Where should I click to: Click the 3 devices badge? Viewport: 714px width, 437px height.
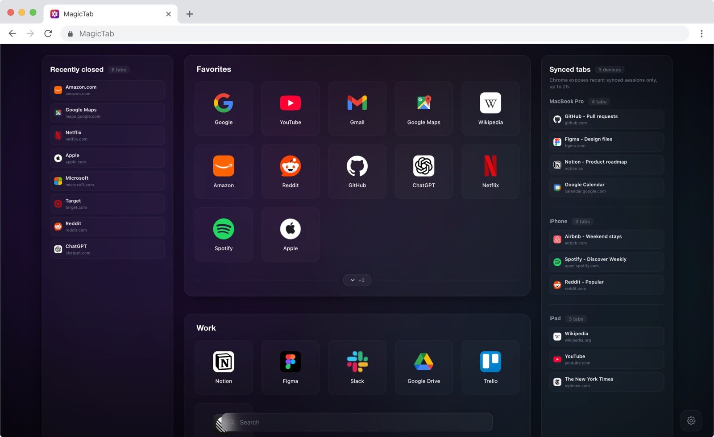610,70
